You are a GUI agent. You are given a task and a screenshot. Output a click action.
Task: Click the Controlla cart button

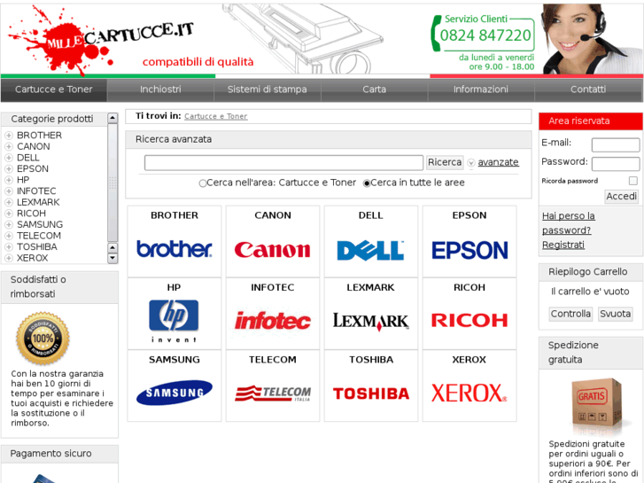pos(570,314)
